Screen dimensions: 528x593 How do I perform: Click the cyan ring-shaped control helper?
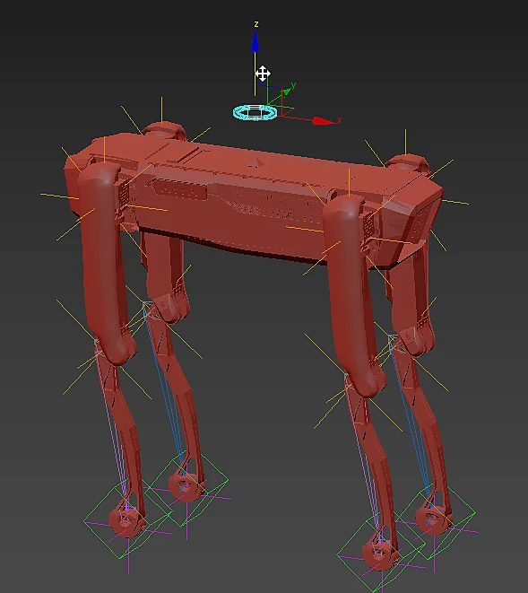tap(255, 113)
